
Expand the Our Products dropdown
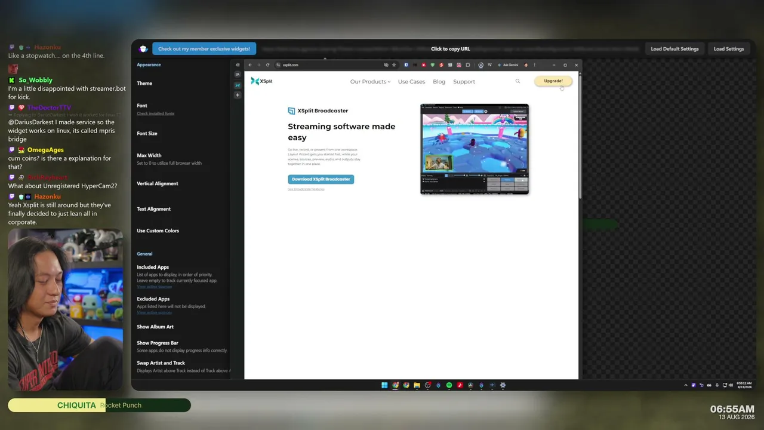click(370, 82)
